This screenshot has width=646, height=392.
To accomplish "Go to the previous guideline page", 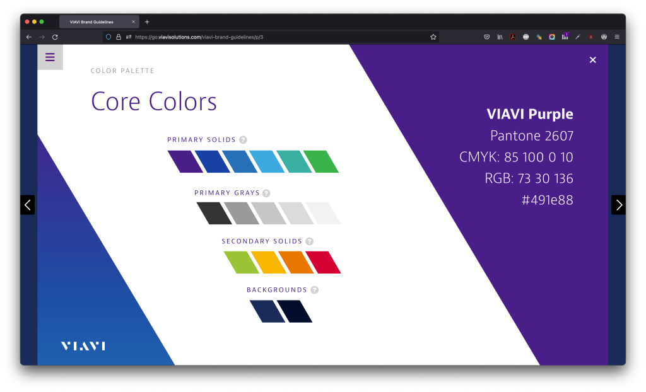I will pyautogui.click(x=28, y=205).
